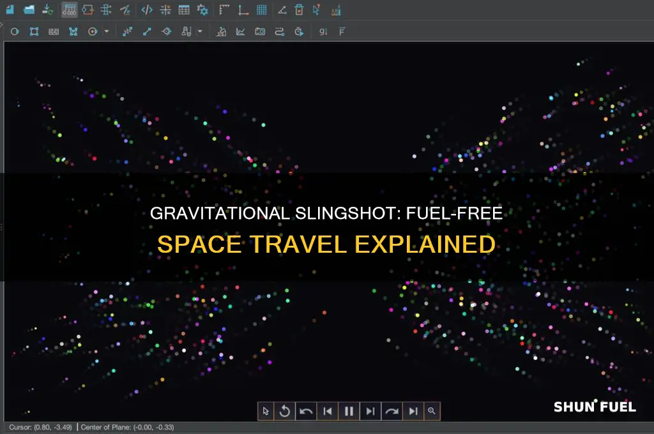Viewport: 654px width, 434px height.
Task: Select the angle measurement tool
Action: [282, 10]
